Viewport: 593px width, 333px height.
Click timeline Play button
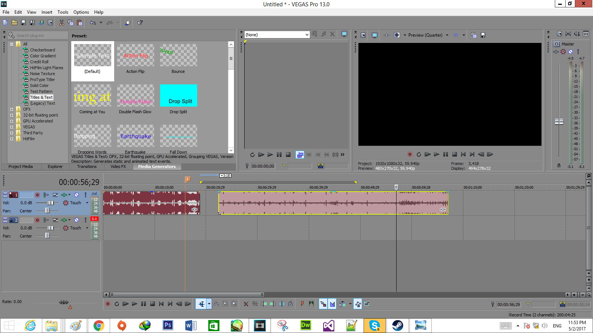click(x=135, y=304)
